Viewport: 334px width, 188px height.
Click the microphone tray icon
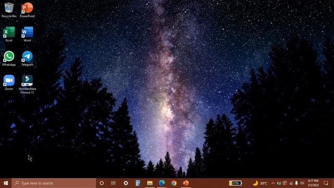(x=296, y=183)
